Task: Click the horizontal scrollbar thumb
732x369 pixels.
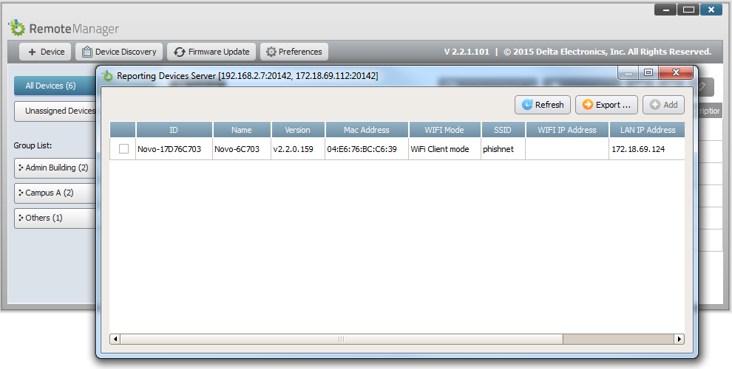Action: [x=342, y=339]
